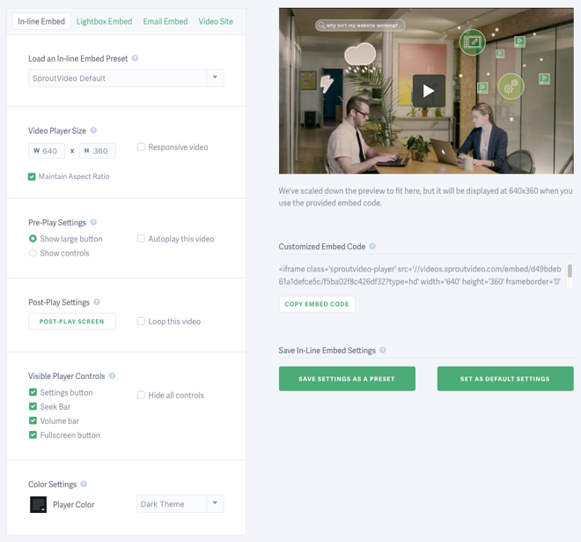
Task: Open the Player Color swatch picker
Action: pos(38,504)
